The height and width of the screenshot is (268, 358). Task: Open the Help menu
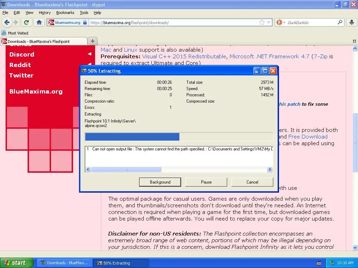pos(97,13)
